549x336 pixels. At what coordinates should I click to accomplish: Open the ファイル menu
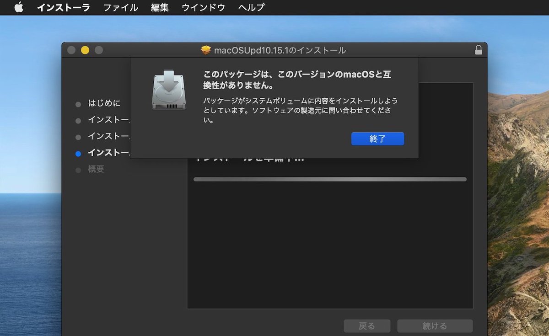click(x=121, y=7)
